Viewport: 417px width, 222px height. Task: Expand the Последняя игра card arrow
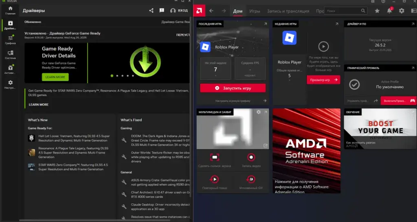click(266, 24)
